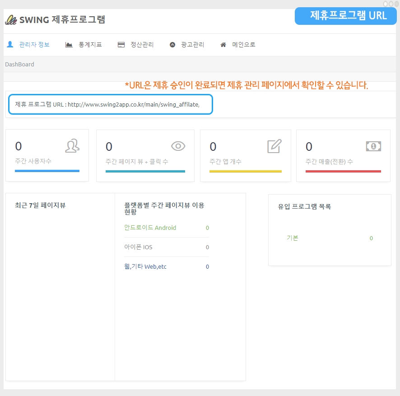Return to main via 메인으로
Image resolution: width=400 pixels, height=396 pixels.
tap(244, 45)
